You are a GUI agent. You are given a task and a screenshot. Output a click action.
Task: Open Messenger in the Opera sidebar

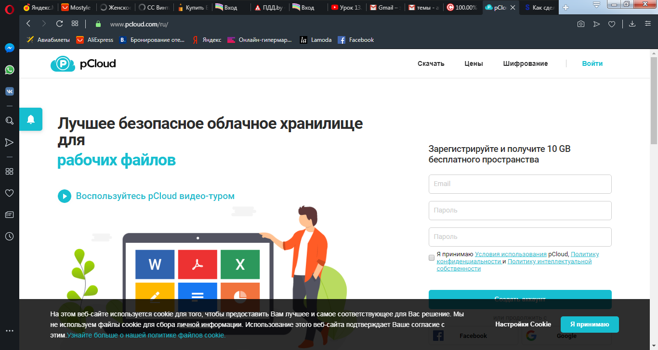9,48
